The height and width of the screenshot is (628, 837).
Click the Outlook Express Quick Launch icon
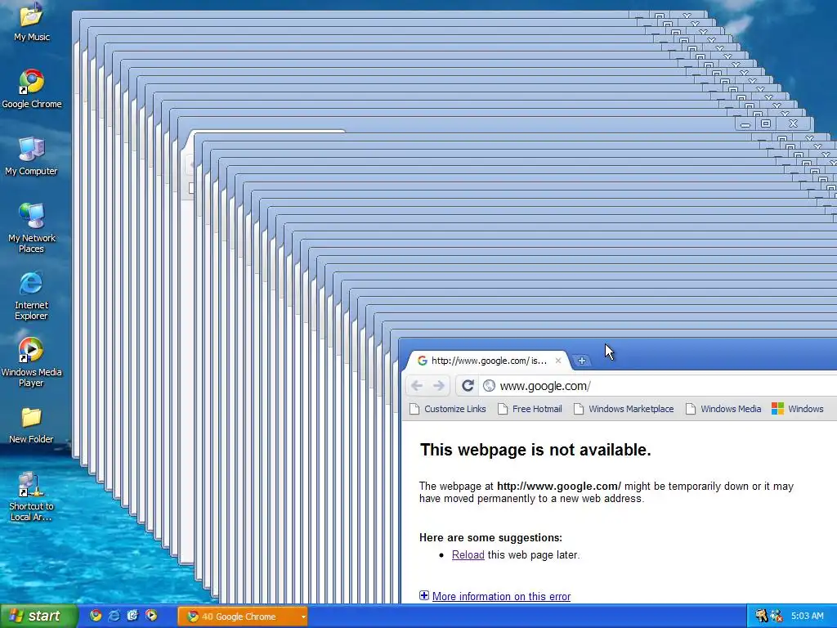click(x=133, y=616)
